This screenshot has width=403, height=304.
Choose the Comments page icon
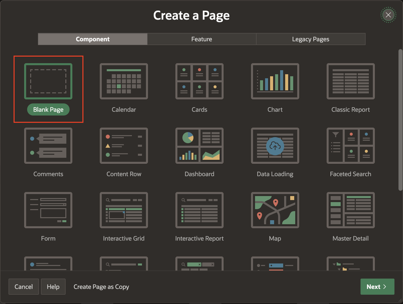[x=48, y=146]
